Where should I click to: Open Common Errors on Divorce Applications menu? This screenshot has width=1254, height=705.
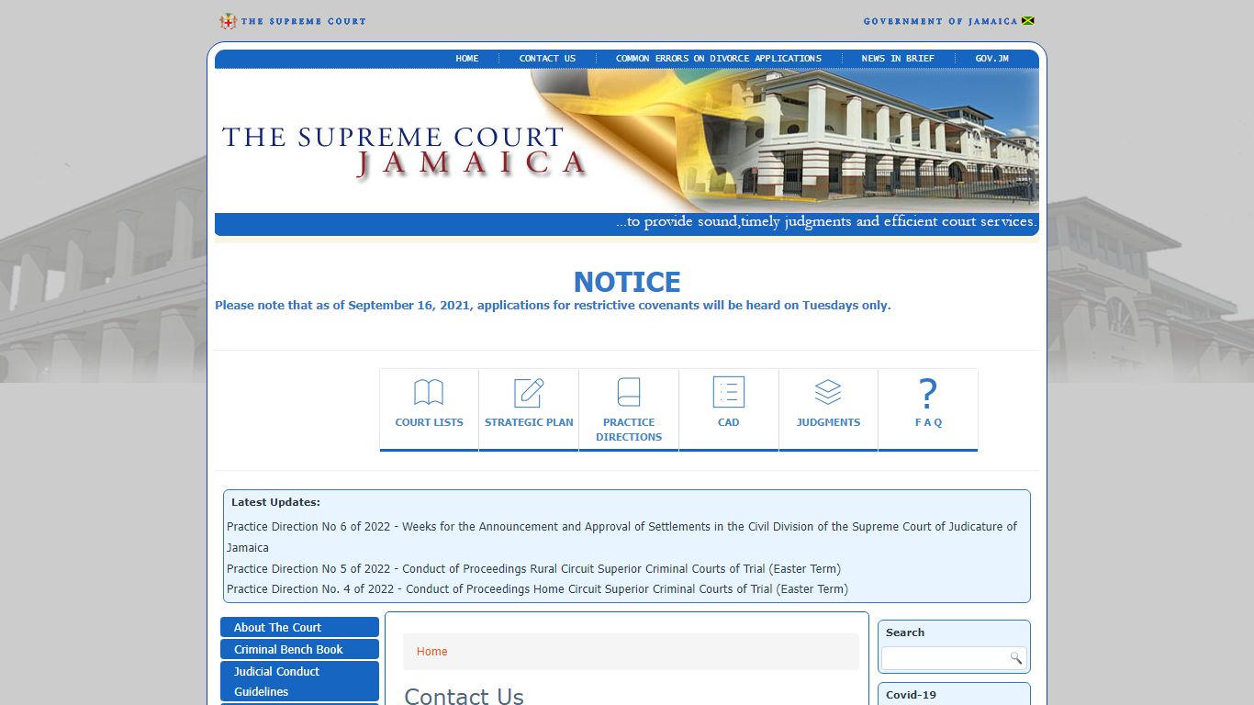pos(719,58)
